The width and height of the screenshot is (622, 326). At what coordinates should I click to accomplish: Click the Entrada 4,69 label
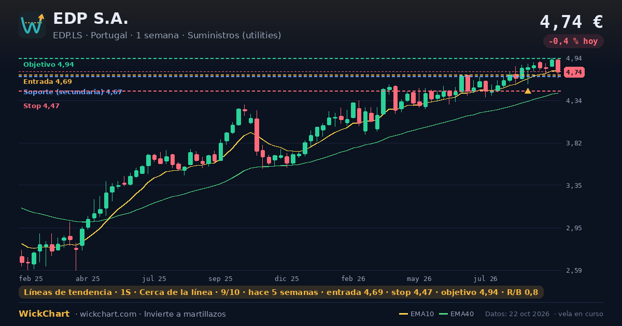[x=48, y=82]
